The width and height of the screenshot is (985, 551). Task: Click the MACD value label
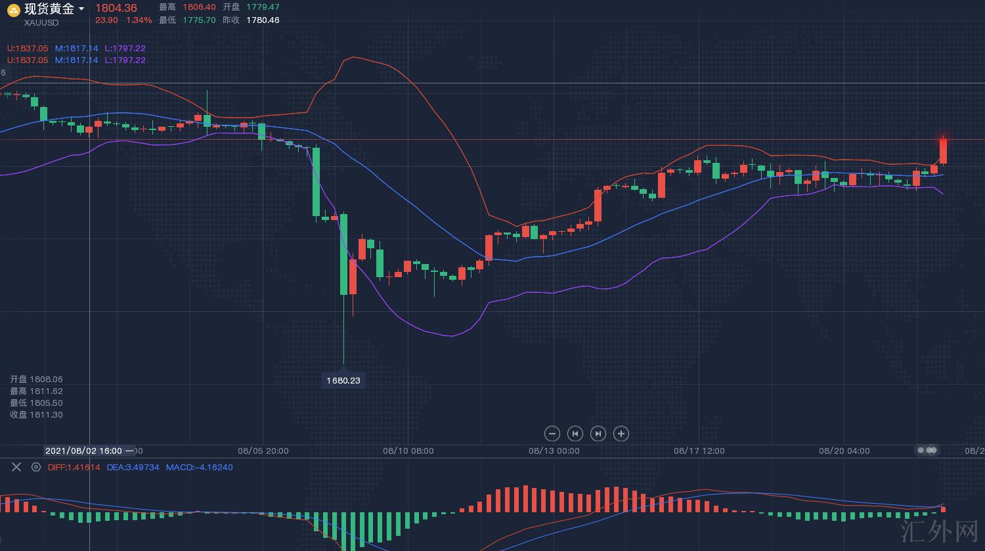coord(199,468)
